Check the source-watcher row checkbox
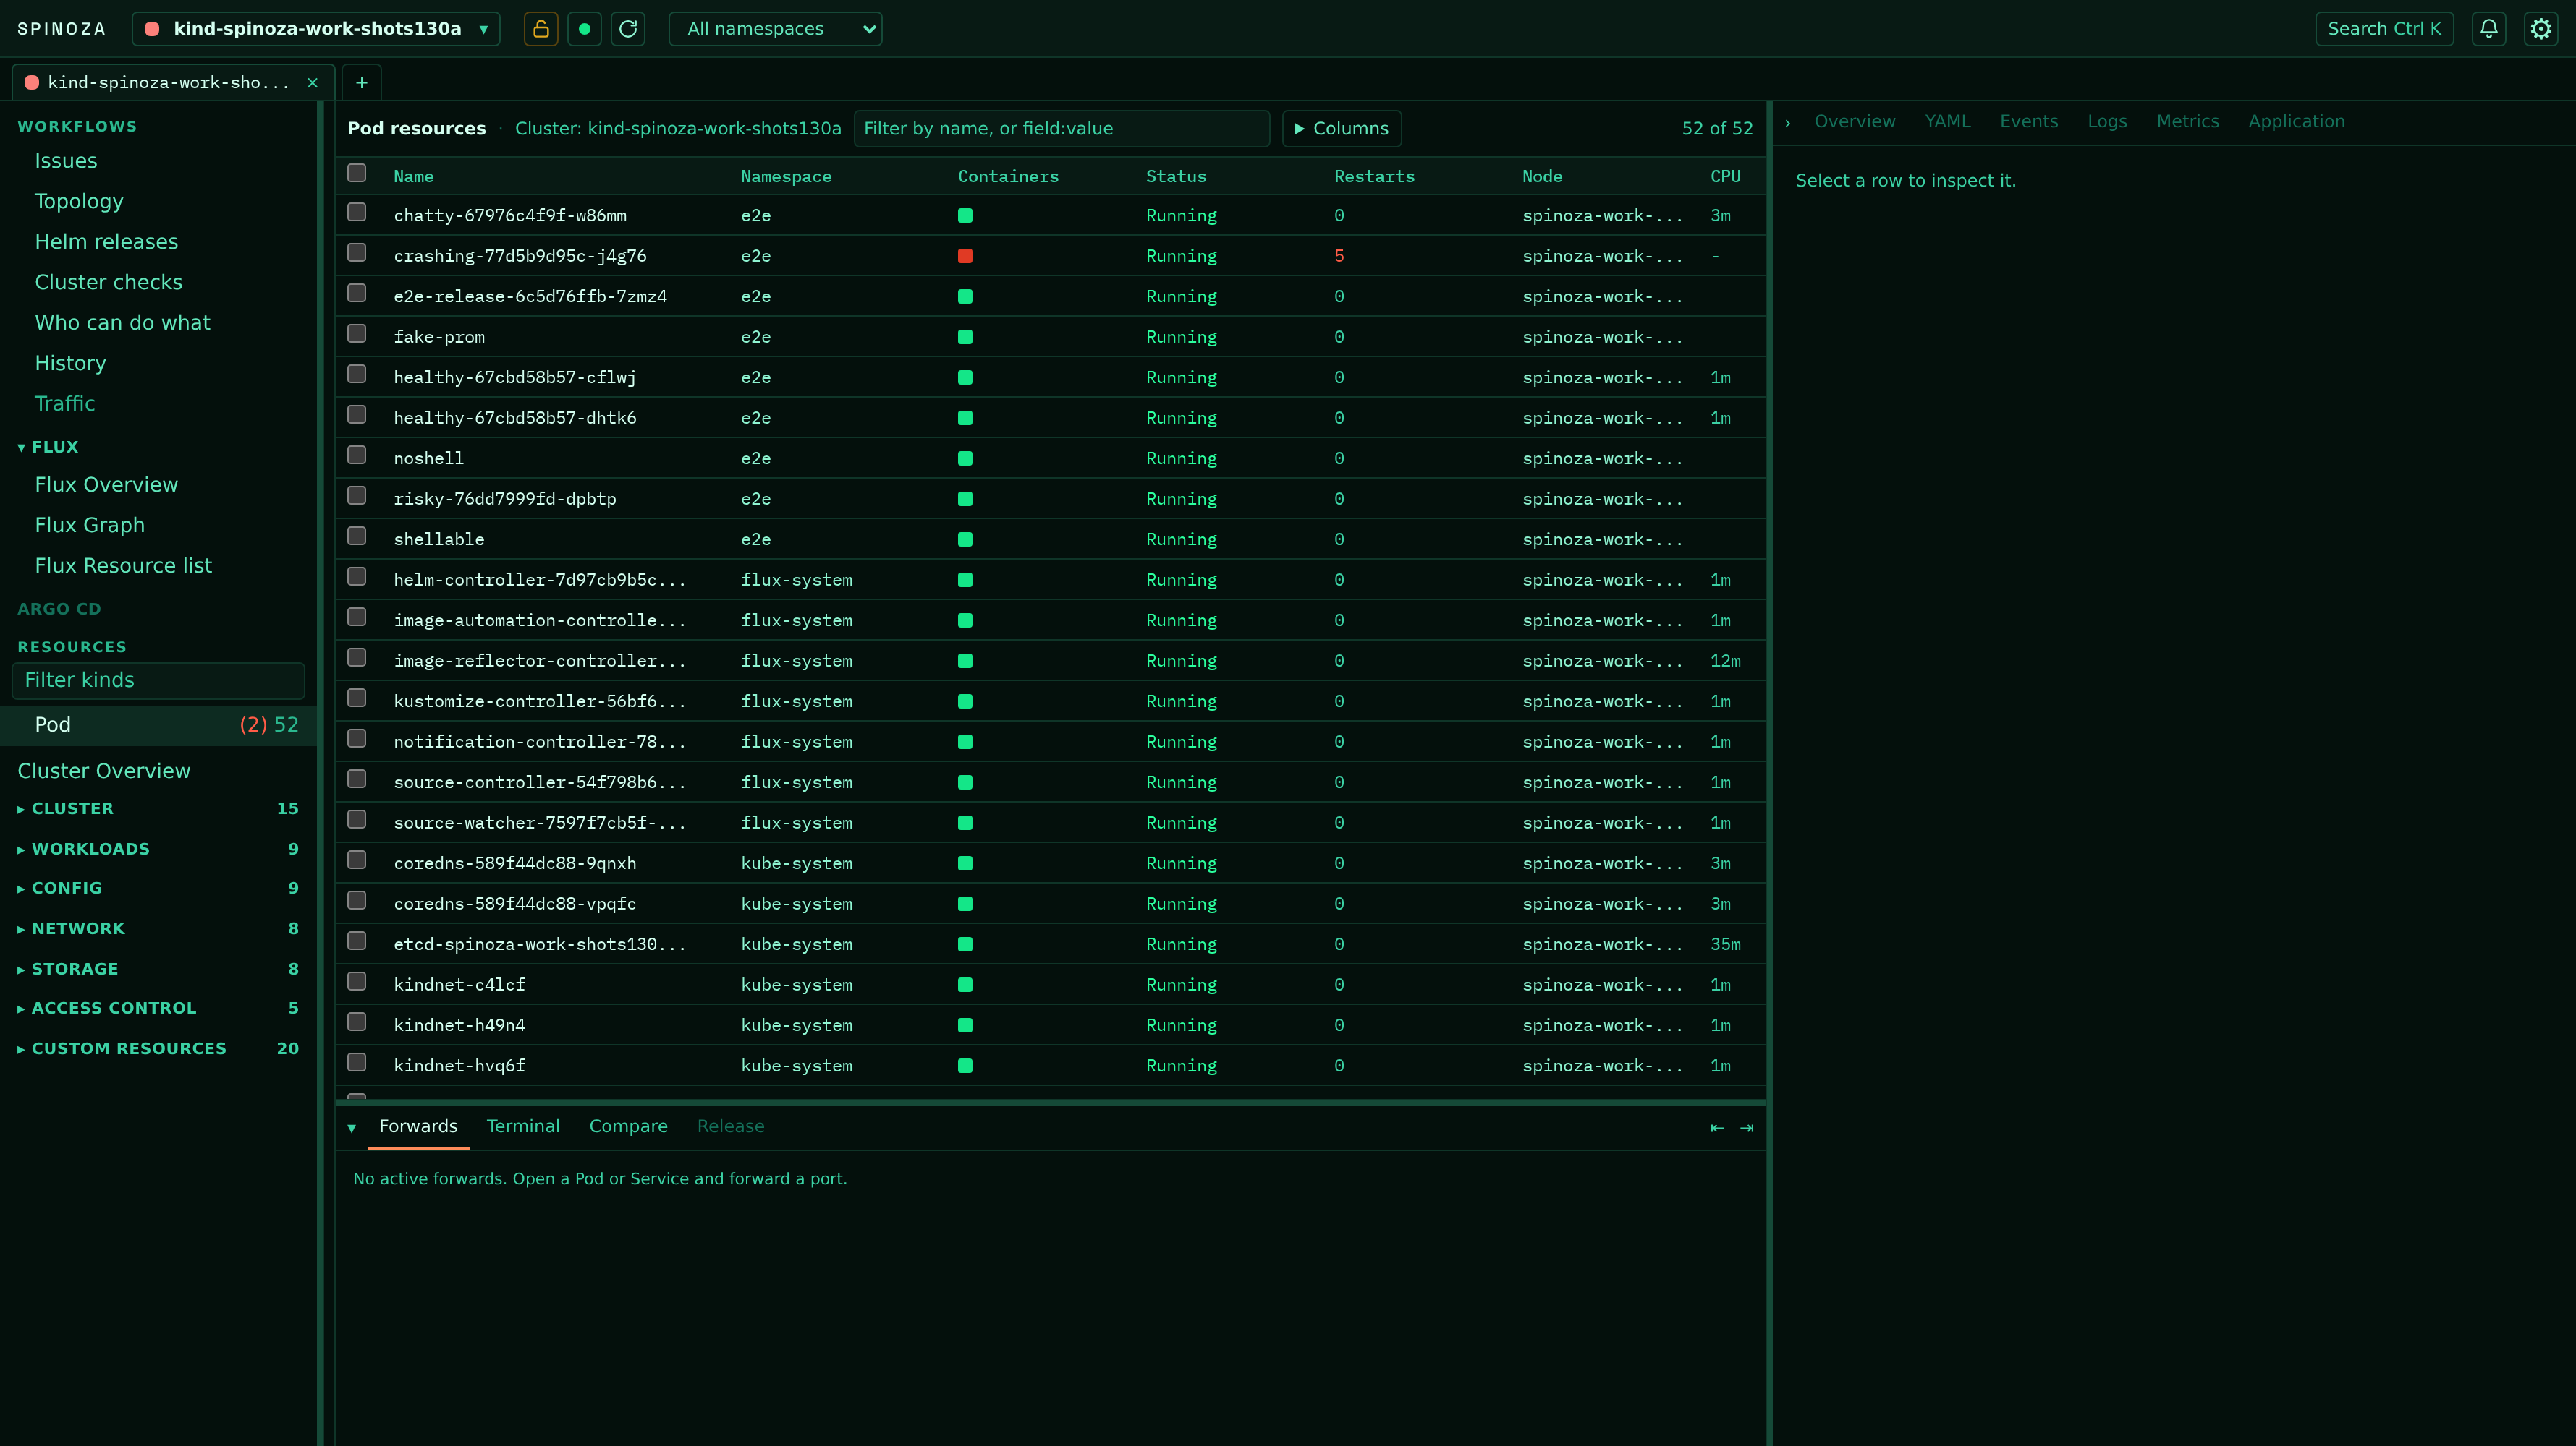 tap(357, 819)
